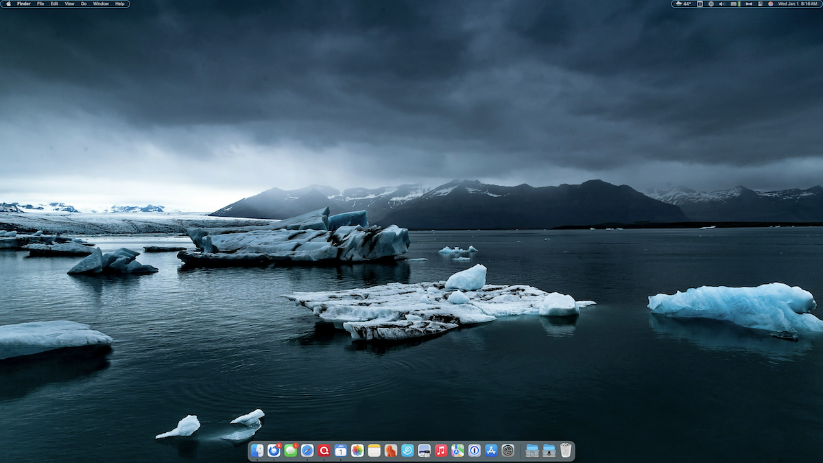Screen dimensions: 823x463
Task: Open the Documents folder stack
Action: (532, 451)
